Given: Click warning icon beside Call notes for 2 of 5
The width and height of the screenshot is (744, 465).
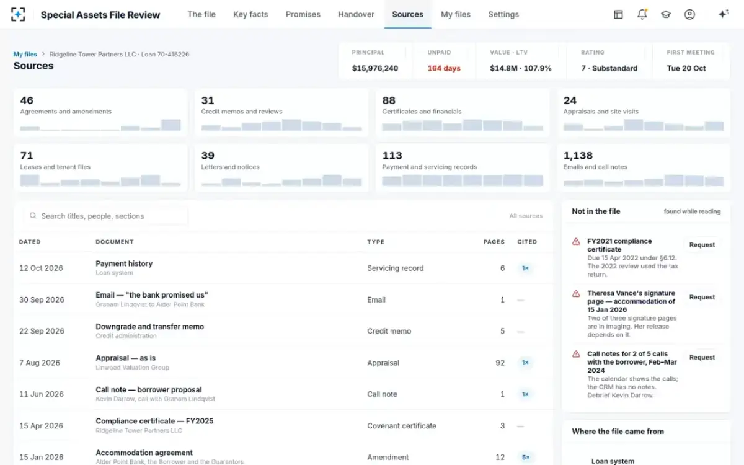Looking at the screenshot, I should (x=576, y=355).
